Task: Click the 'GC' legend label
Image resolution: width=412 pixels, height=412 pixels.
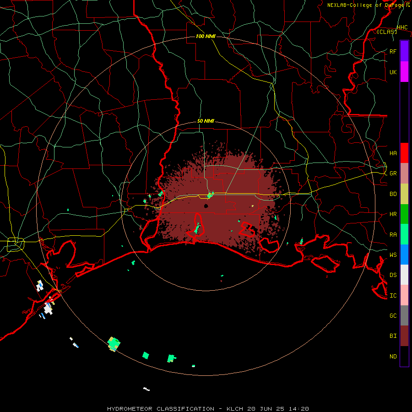Action: pyautogui.click(x=393, y=316)
